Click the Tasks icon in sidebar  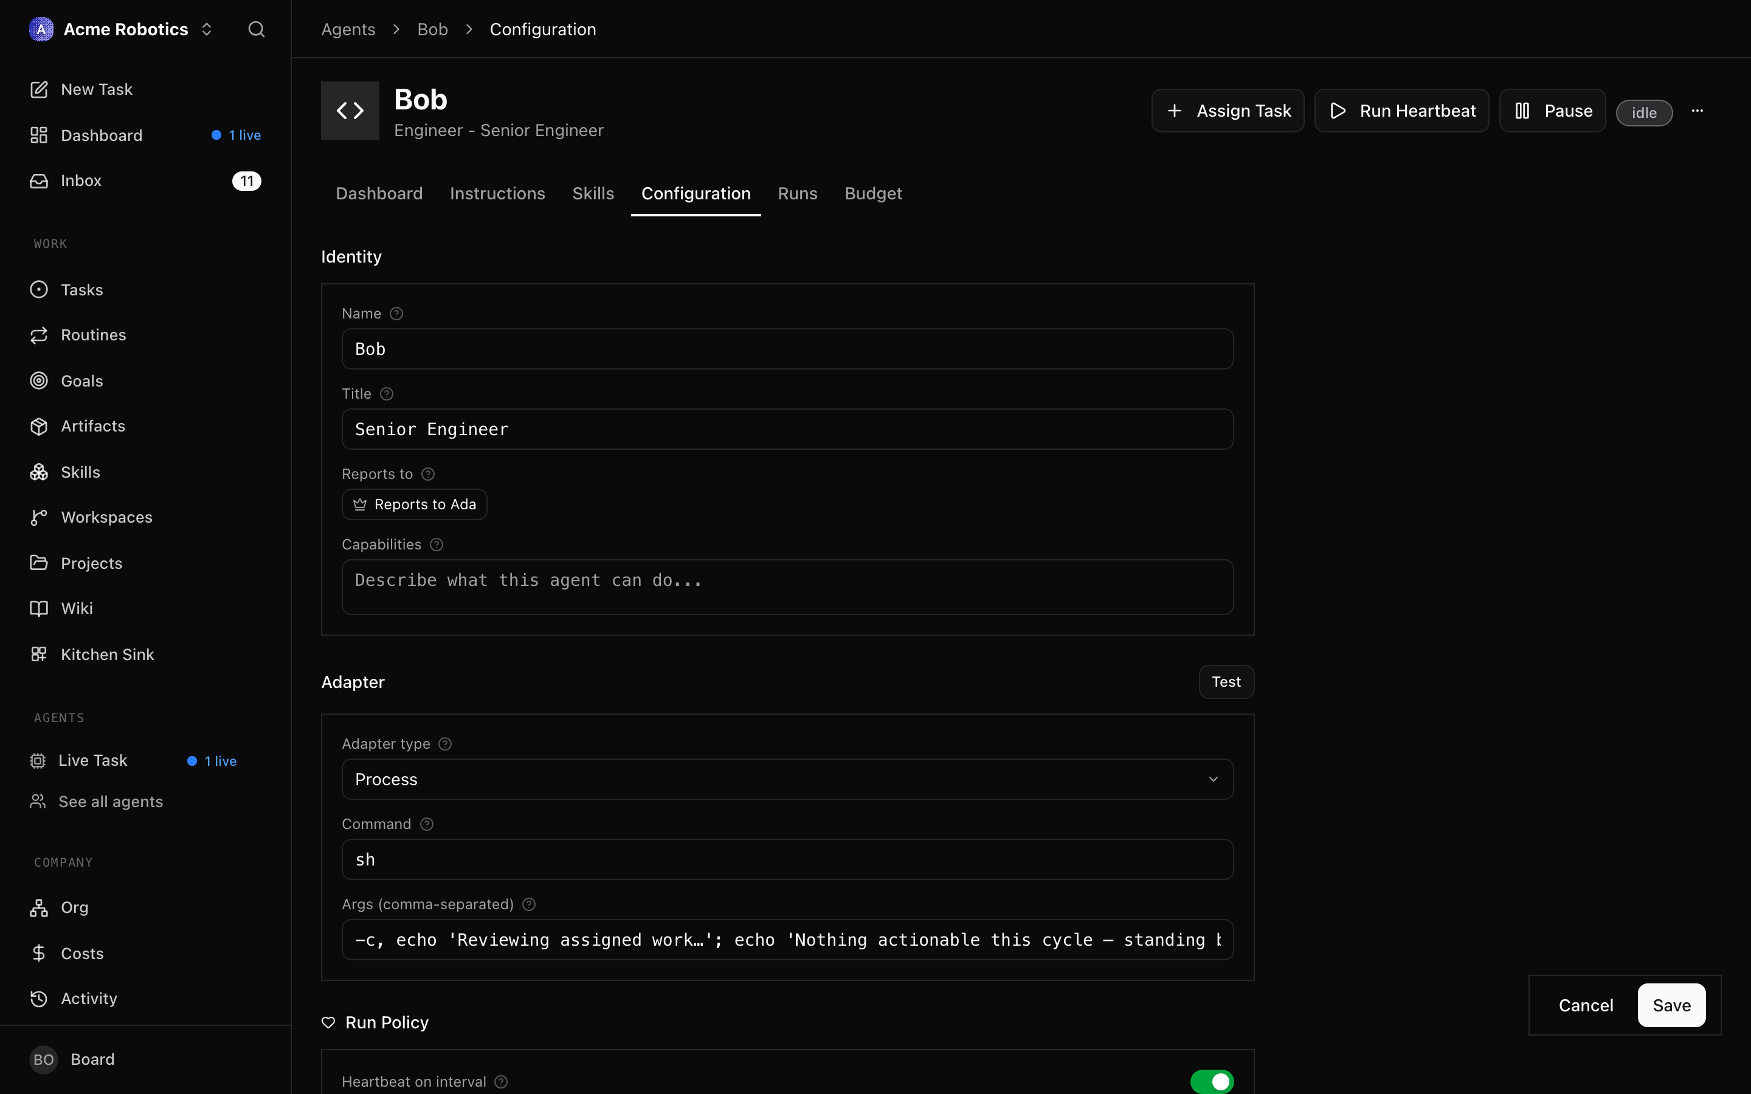[39, 289]
